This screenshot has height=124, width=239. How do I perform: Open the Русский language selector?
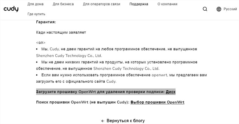pyautogui.click(x=230, y=9)
